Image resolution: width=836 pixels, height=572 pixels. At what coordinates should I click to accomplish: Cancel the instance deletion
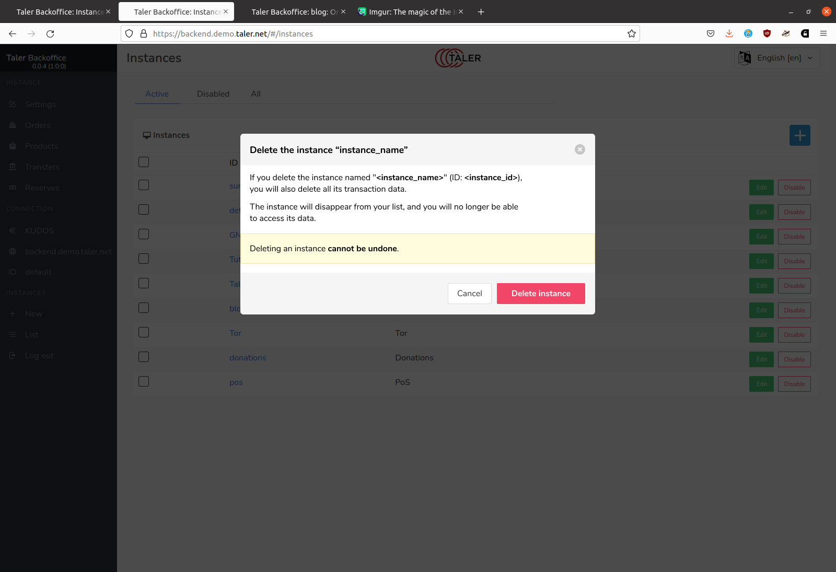[x=469, y=294]
